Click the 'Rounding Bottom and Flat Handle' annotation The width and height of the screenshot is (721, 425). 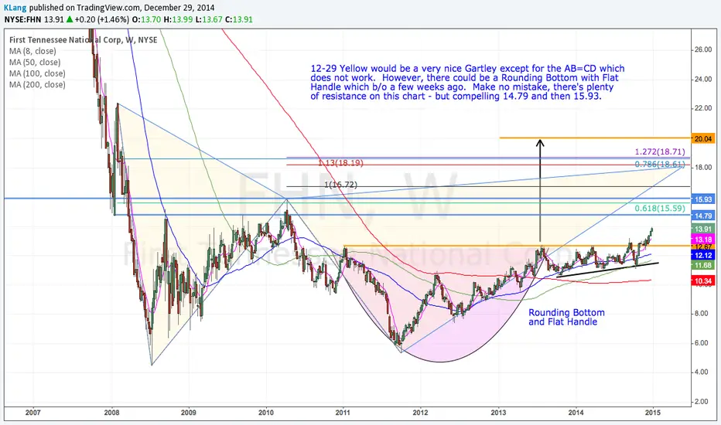566,317
